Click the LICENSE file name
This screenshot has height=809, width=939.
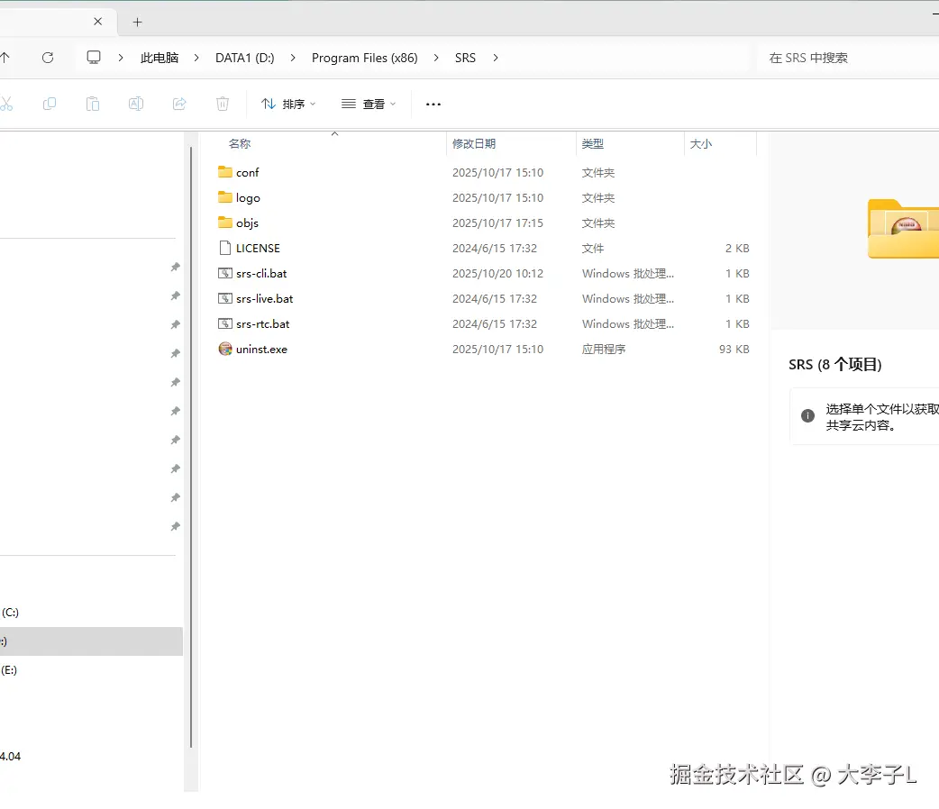(258, 248)
